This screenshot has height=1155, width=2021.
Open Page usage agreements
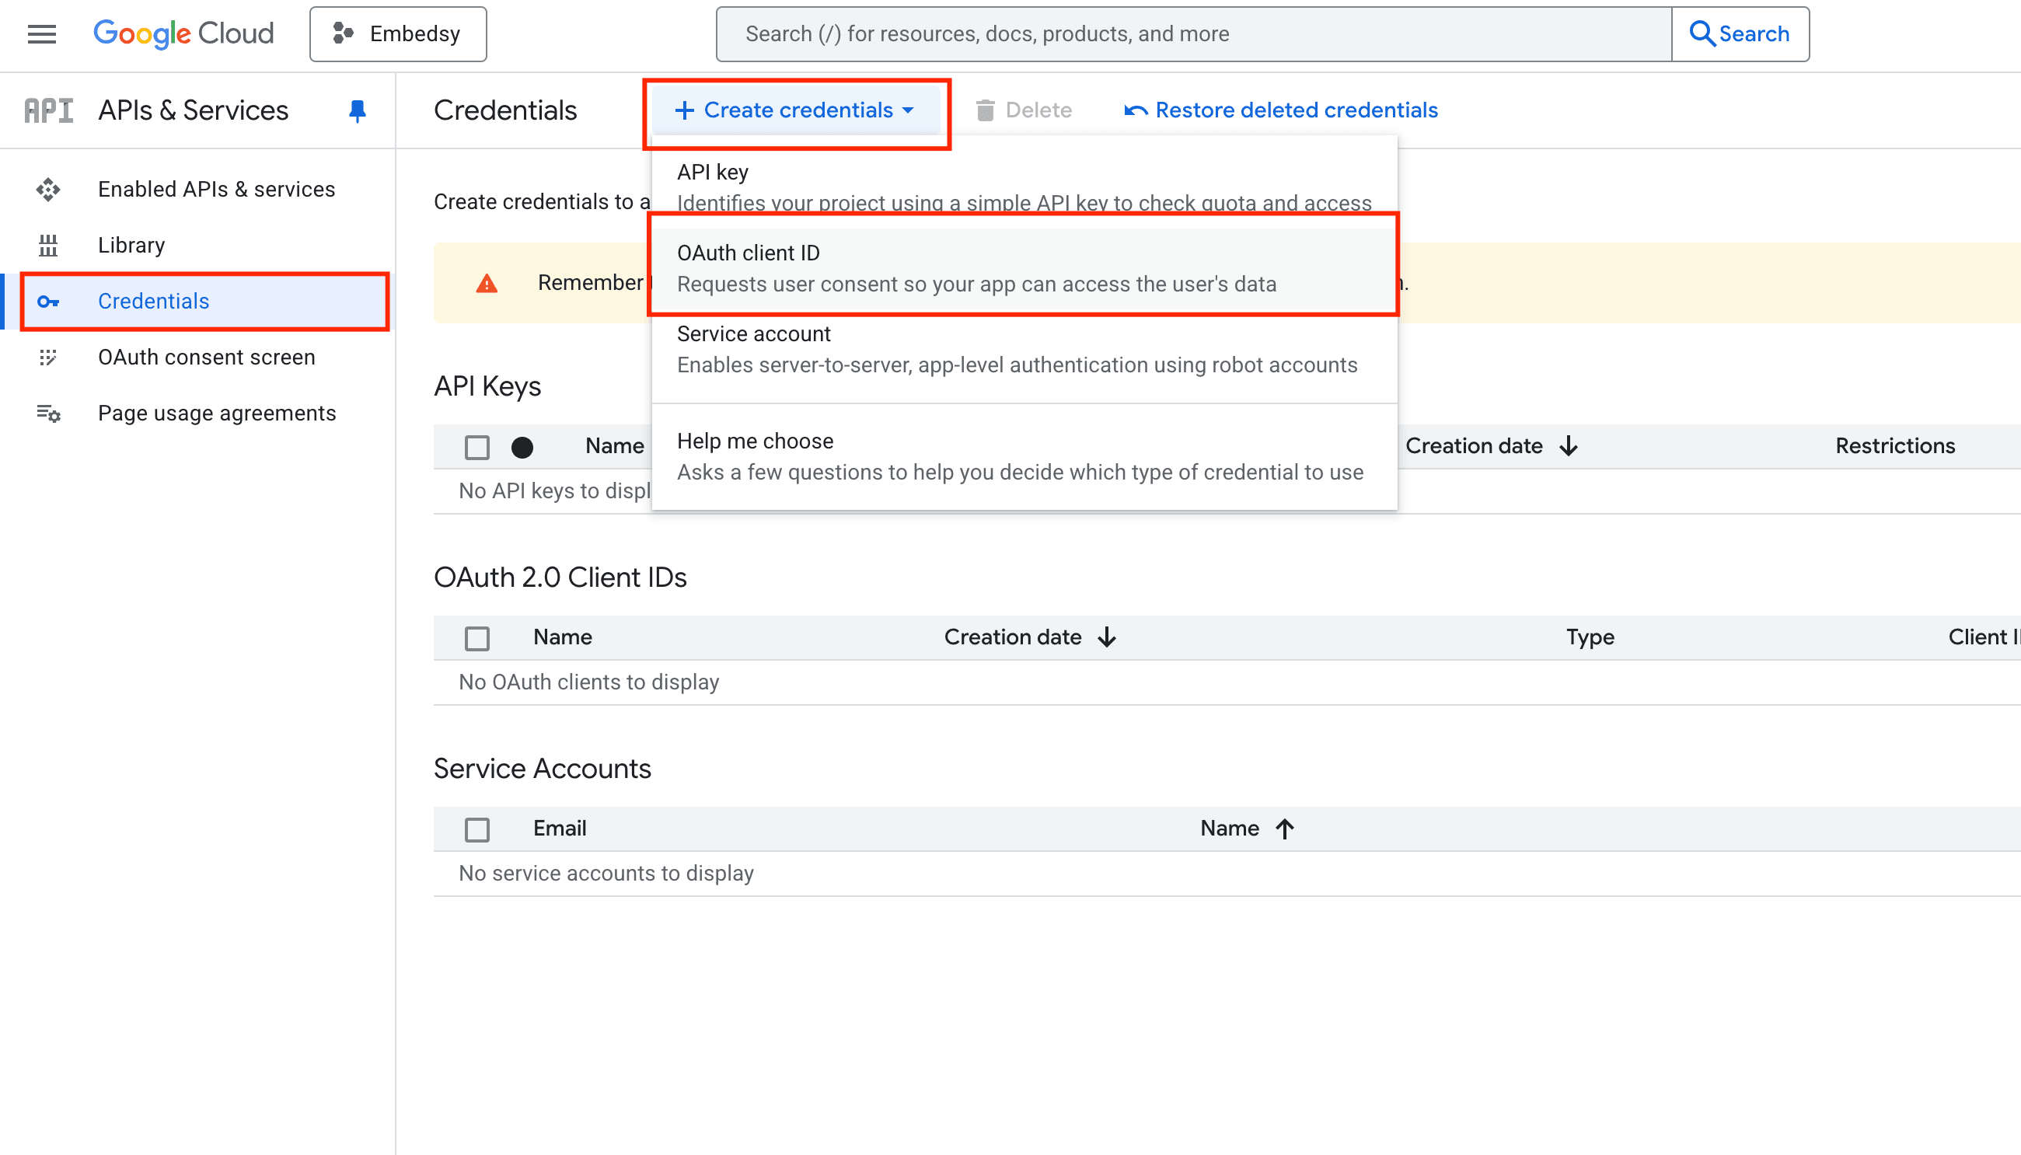[217, 413]
